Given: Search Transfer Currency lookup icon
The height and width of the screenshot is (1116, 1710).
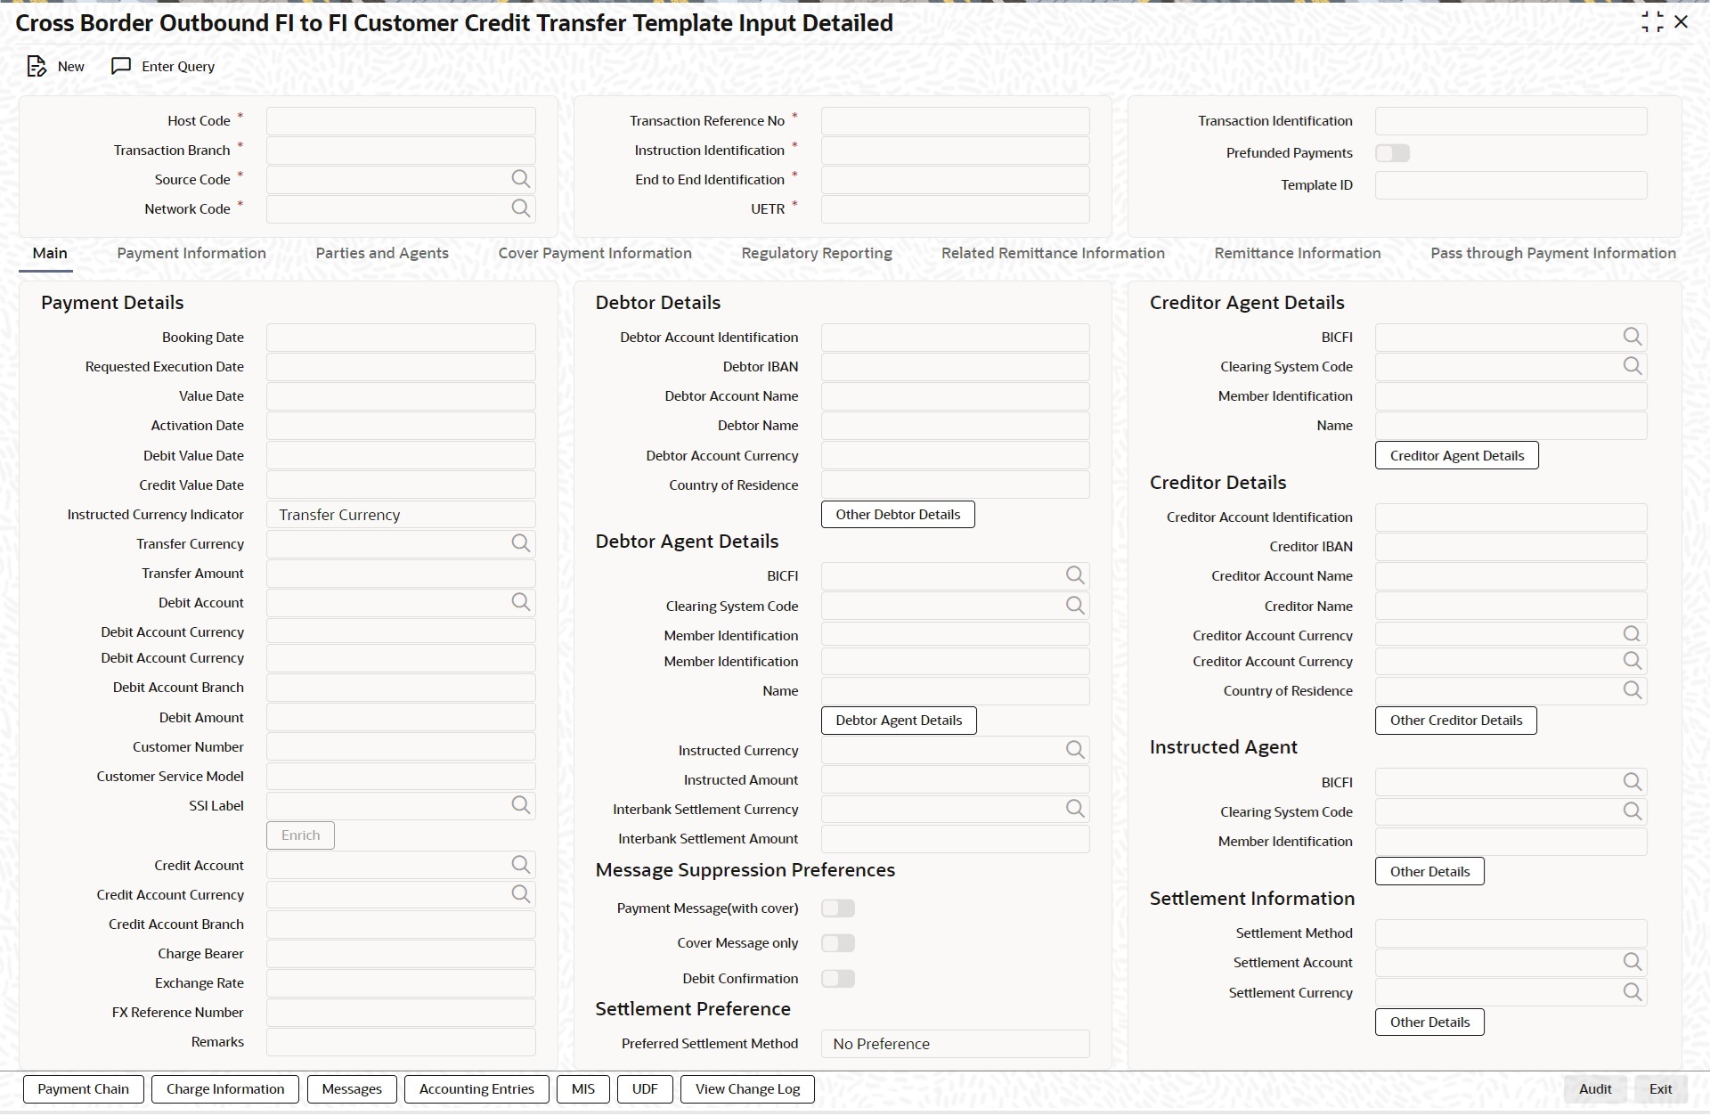Looking at the screenshot, I should (520, 544).
